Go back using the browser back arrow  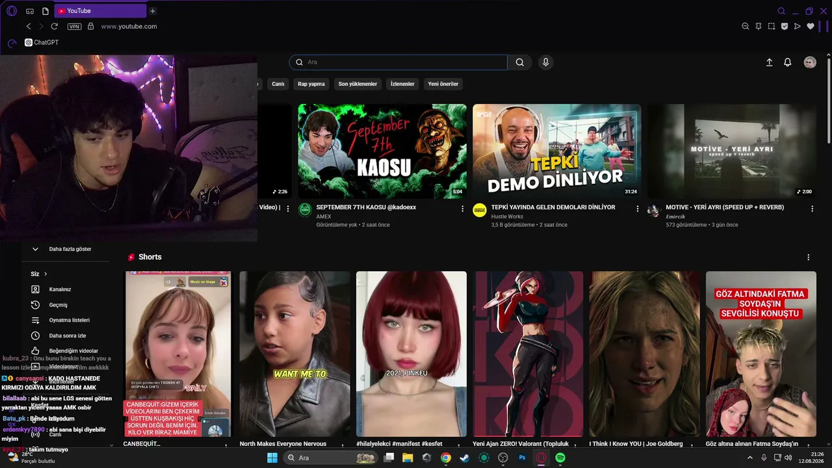[29, 26]
